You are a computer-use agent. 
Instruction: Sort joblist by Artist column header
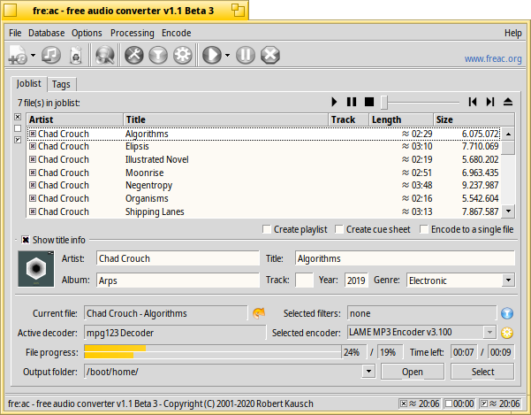point(75,119)
